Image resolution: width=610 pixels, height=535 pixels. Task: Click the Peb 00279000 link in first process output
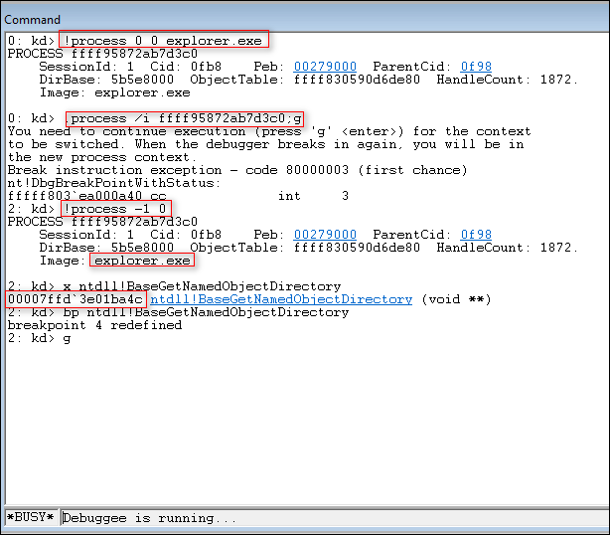tap(325, 67)
